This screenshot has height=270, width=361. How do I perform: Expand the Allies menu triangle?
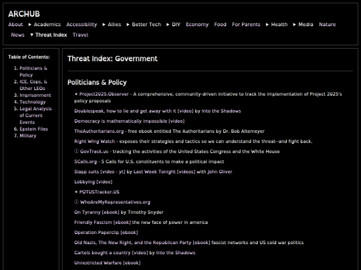pos(104,25)
